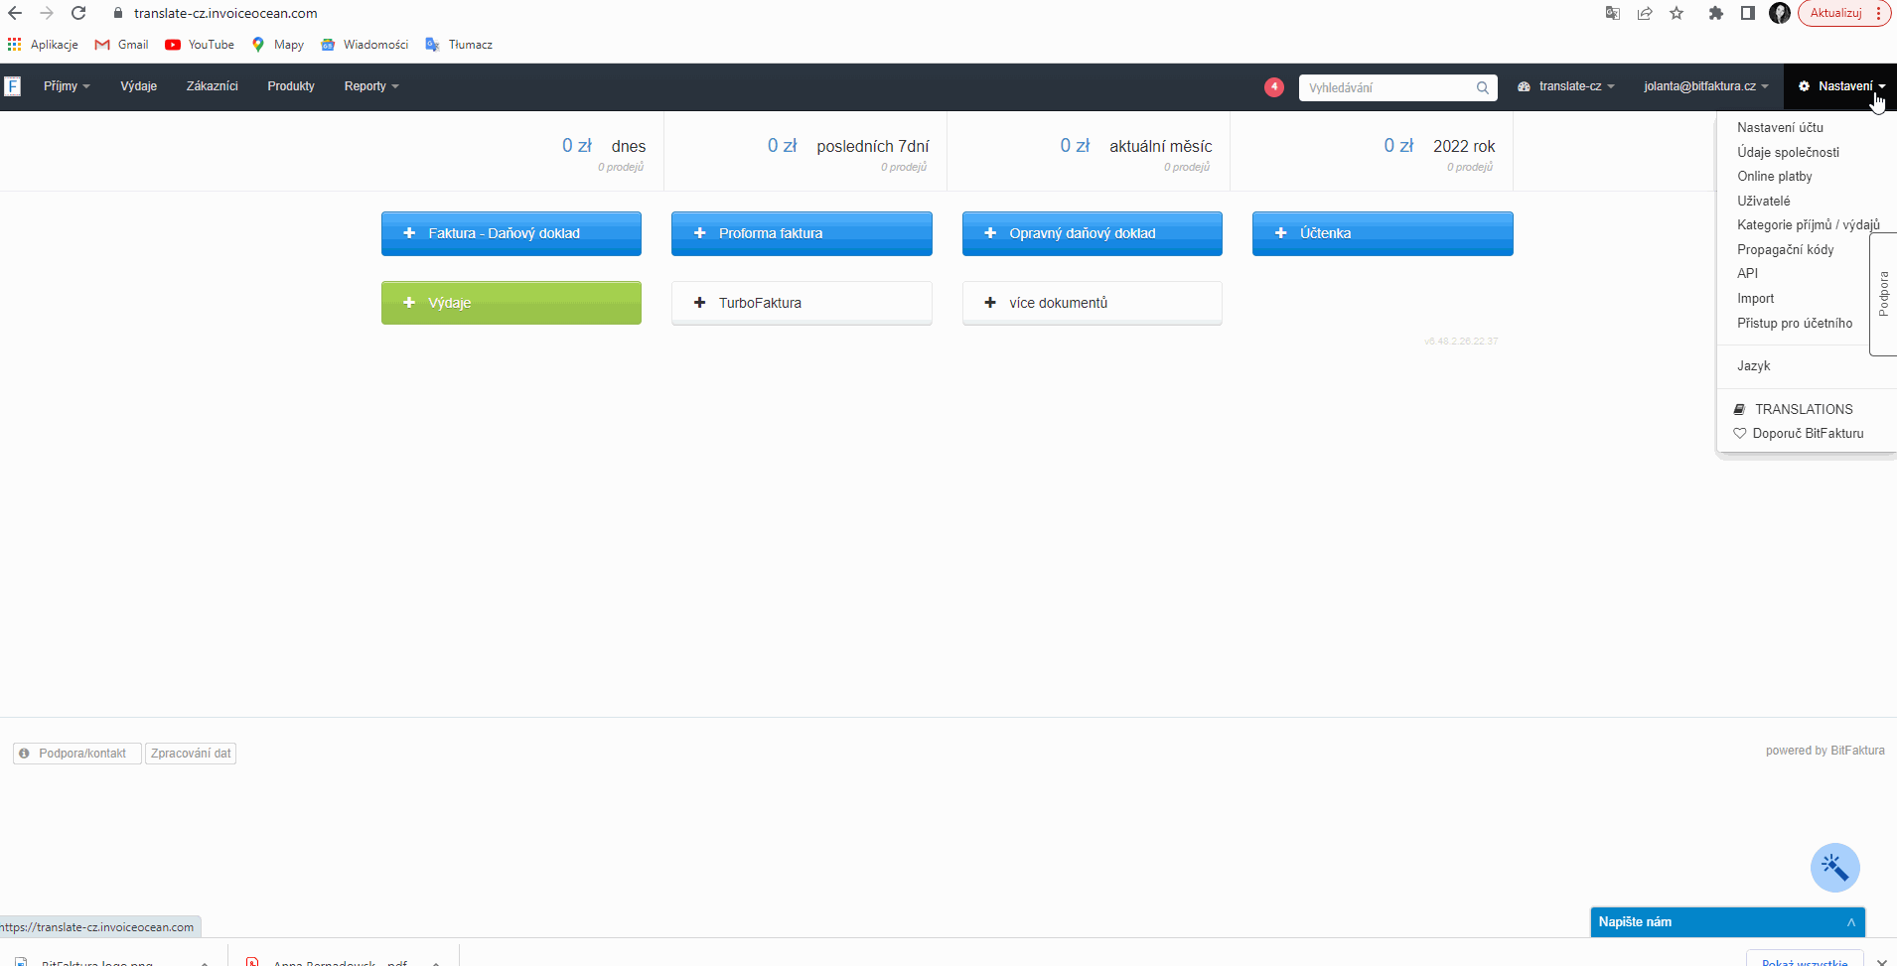1897x966 pixels.
Task: Expand the Napište nám chat panel
Action: point(1728,922)
